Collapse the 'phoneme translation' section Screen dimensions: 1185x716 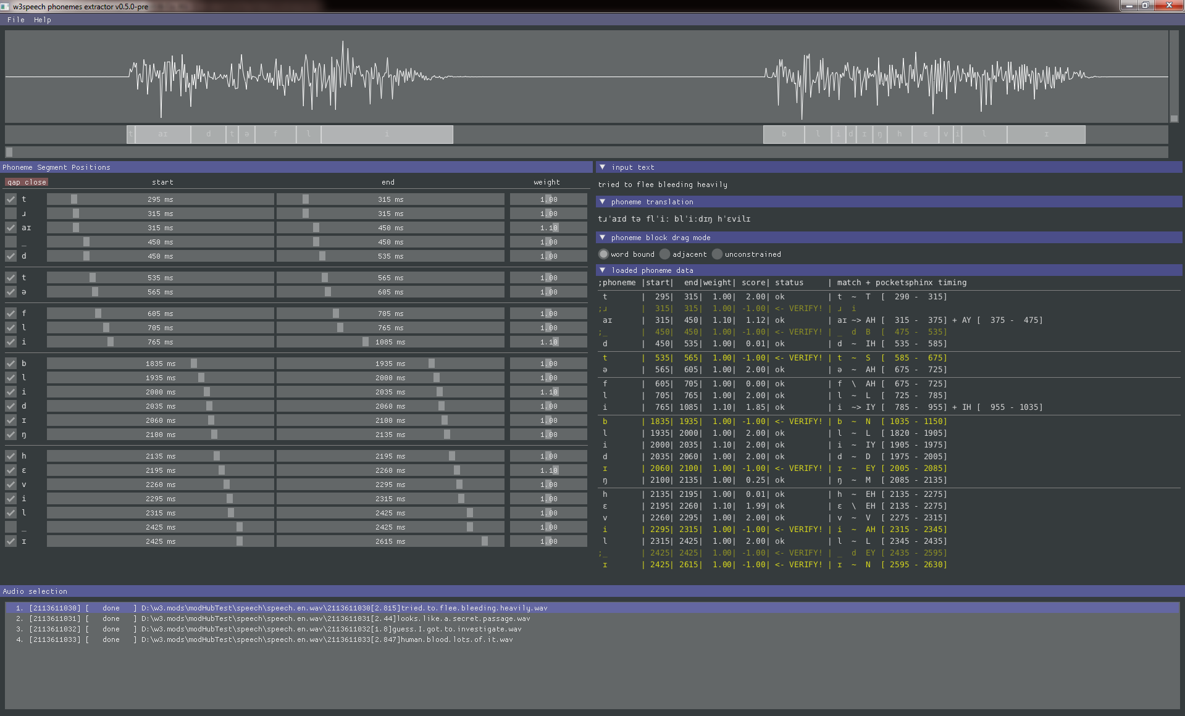(603, 202)
